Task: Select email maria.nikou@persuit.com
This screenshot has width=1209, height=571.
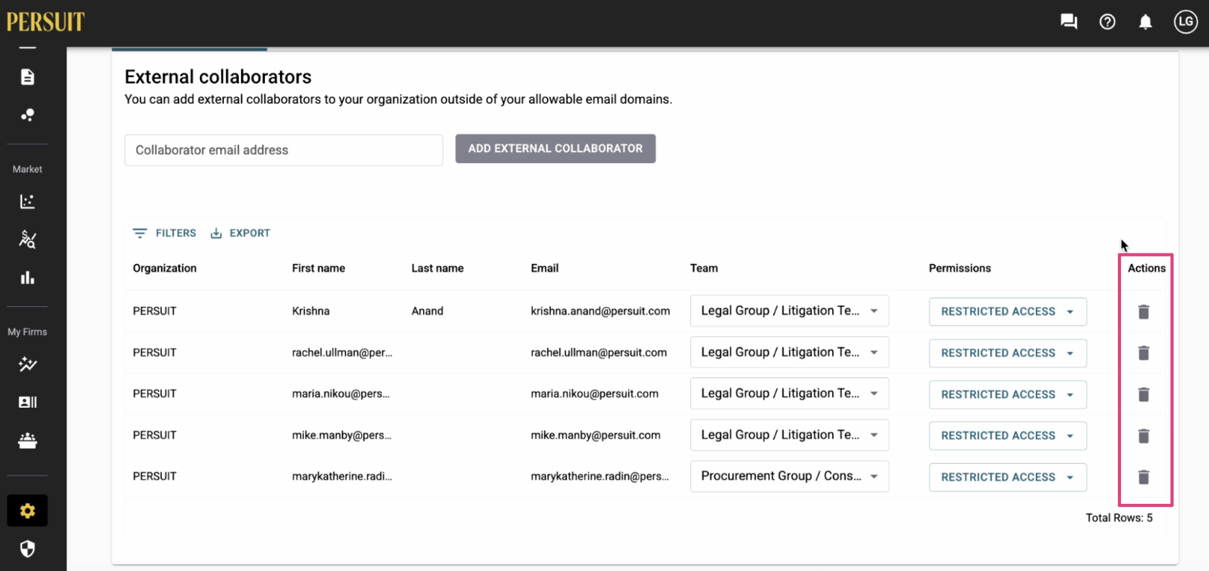Action: pos(595,394)
